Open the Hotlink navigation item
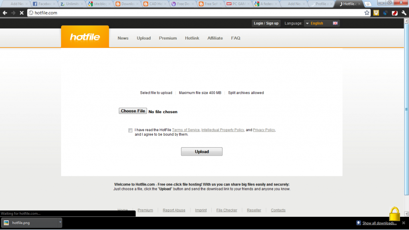 [192, 38]
